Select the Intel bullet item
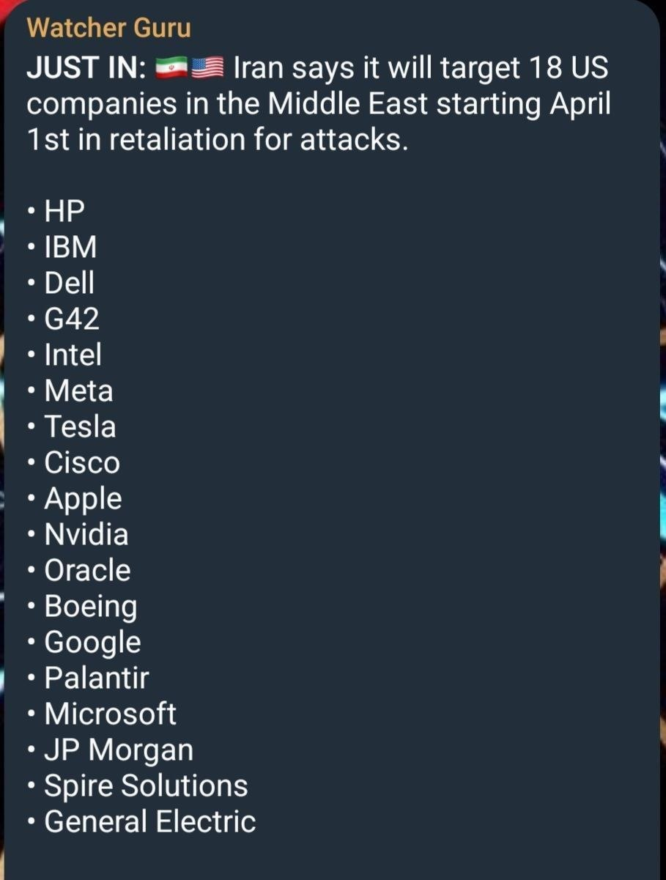Image resolution: width=666 pixels, height=880 pixels. (x=73, y=355)
